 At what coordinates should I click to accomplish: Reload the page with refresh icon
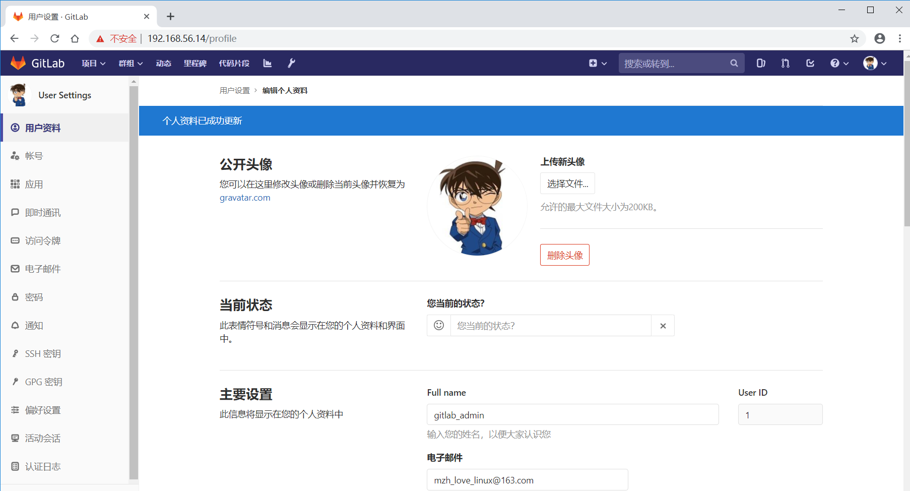55,38
